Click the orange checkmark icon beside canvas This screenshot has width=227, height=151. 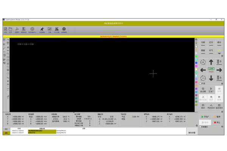[196, 50]
